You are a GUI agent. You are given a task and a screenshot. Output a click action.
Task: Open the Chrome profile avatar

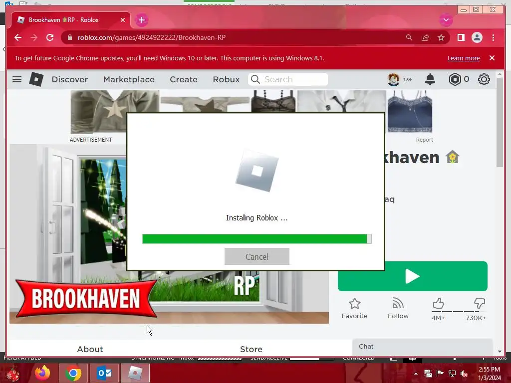pos(477,37)
